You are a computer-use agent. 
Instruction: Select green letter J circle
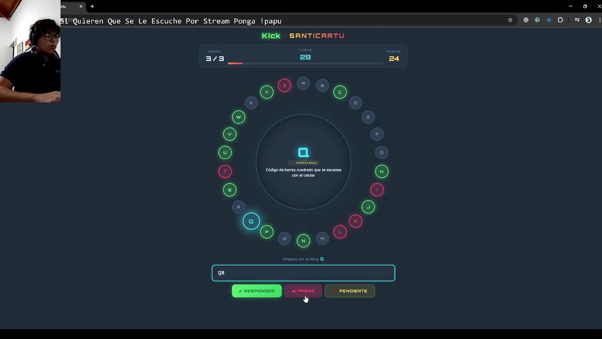click(368, 207)
